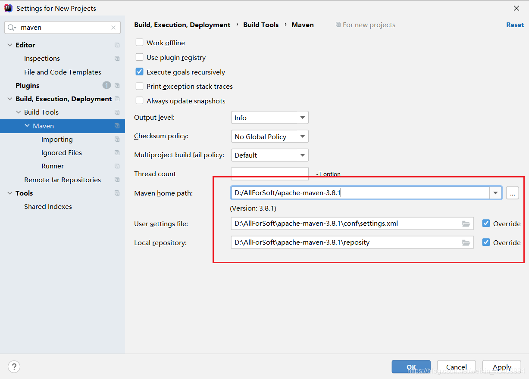
Task: Click the copy icon on Maven row
Action: pyautogui.click(x=117, y=126)
